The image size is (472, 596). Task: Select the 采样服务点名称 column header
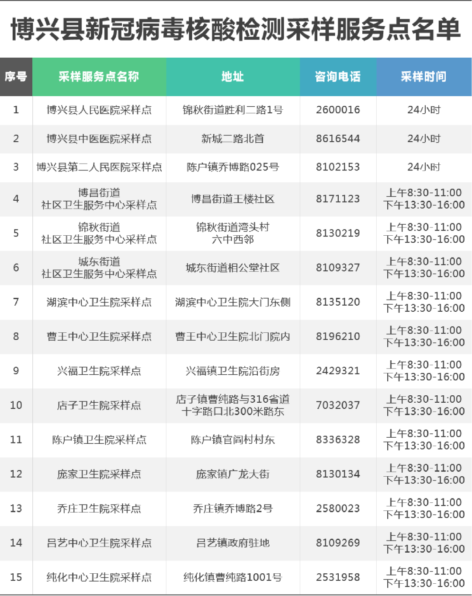[99, 77]
